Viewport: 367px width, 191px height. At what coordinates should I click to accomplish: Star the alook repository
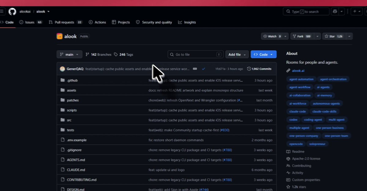334,36
